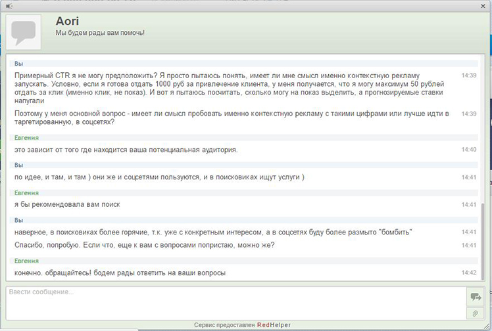Screen dimensions: 492x331
Task: Click the Aori operator avatar placeholder
Action: click(x=24, y=32)
